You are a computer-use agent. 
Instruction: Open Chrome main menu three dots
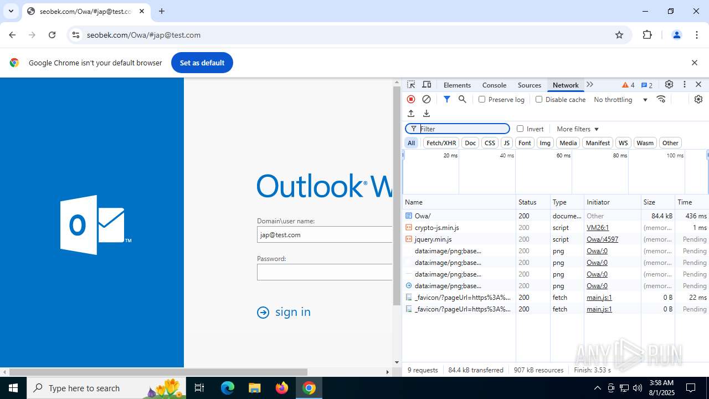pos(697,35)
